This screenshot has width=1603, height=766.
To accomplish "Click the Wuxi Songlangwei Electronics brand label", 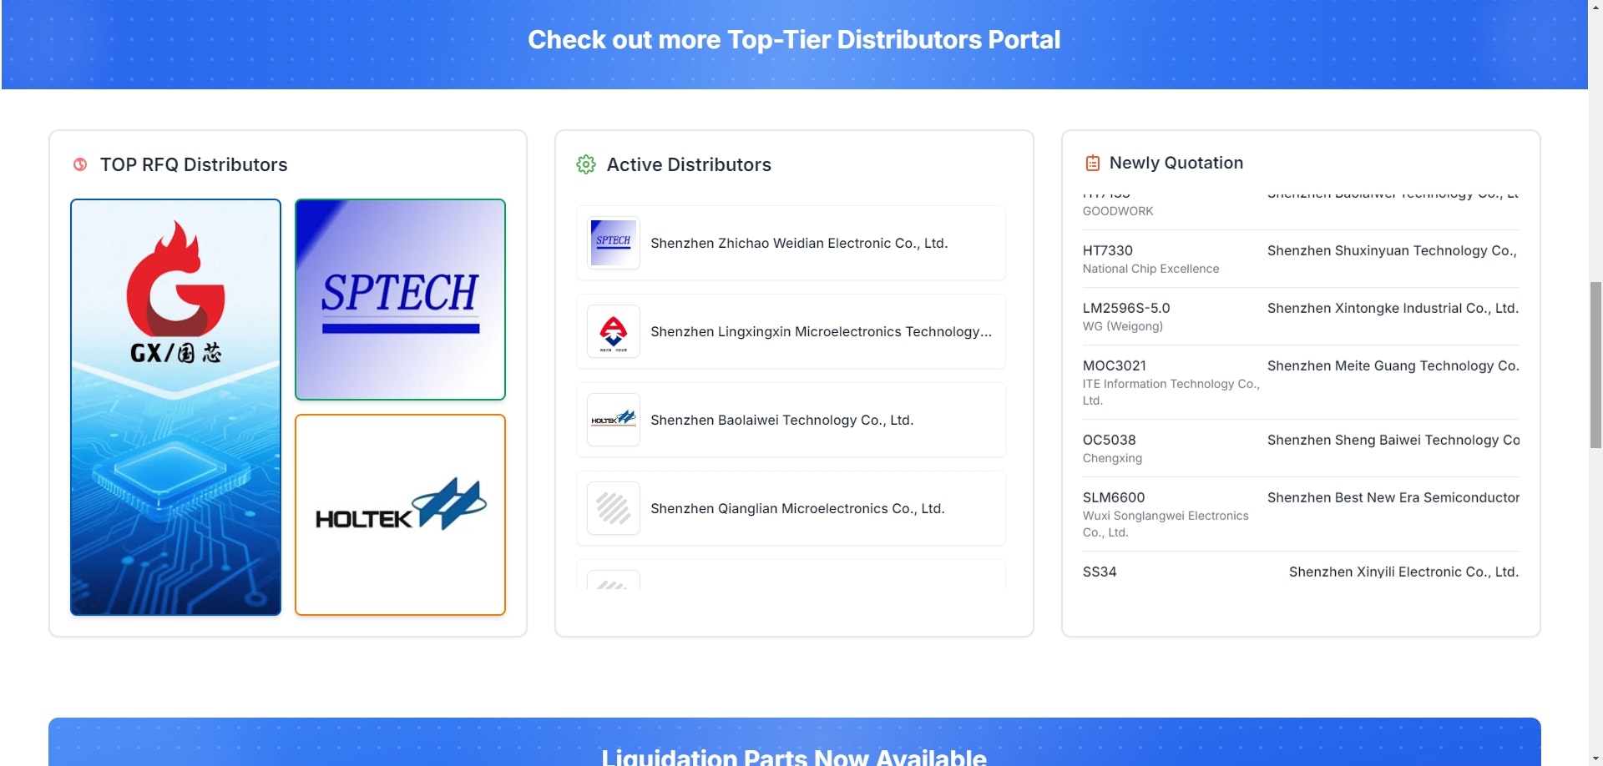I will (1166, 524).
